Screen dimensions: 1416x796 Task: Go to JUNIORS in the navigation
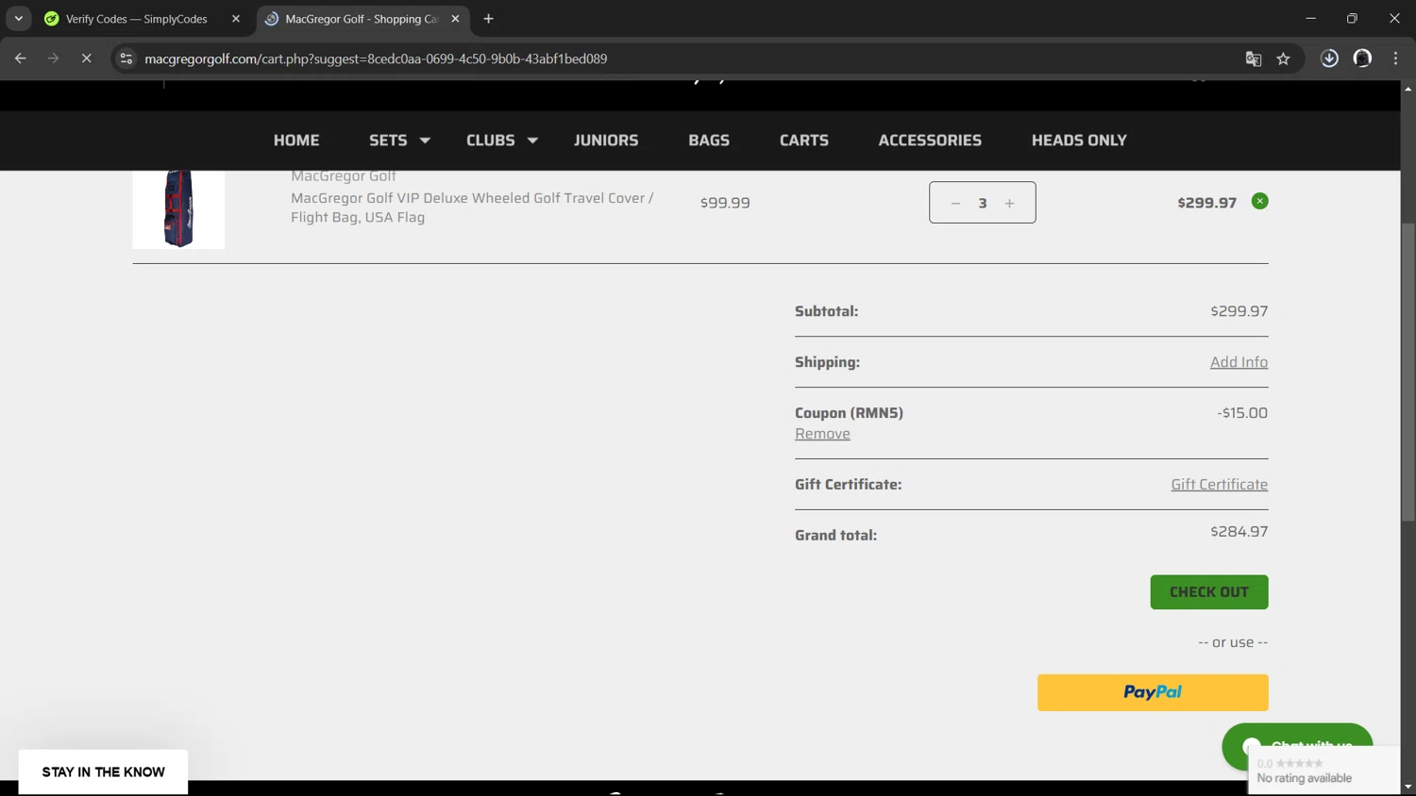pos(606,141)
